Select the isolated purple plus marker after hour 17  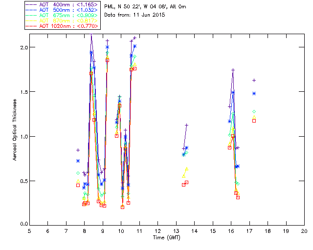(x=254, y=81)
